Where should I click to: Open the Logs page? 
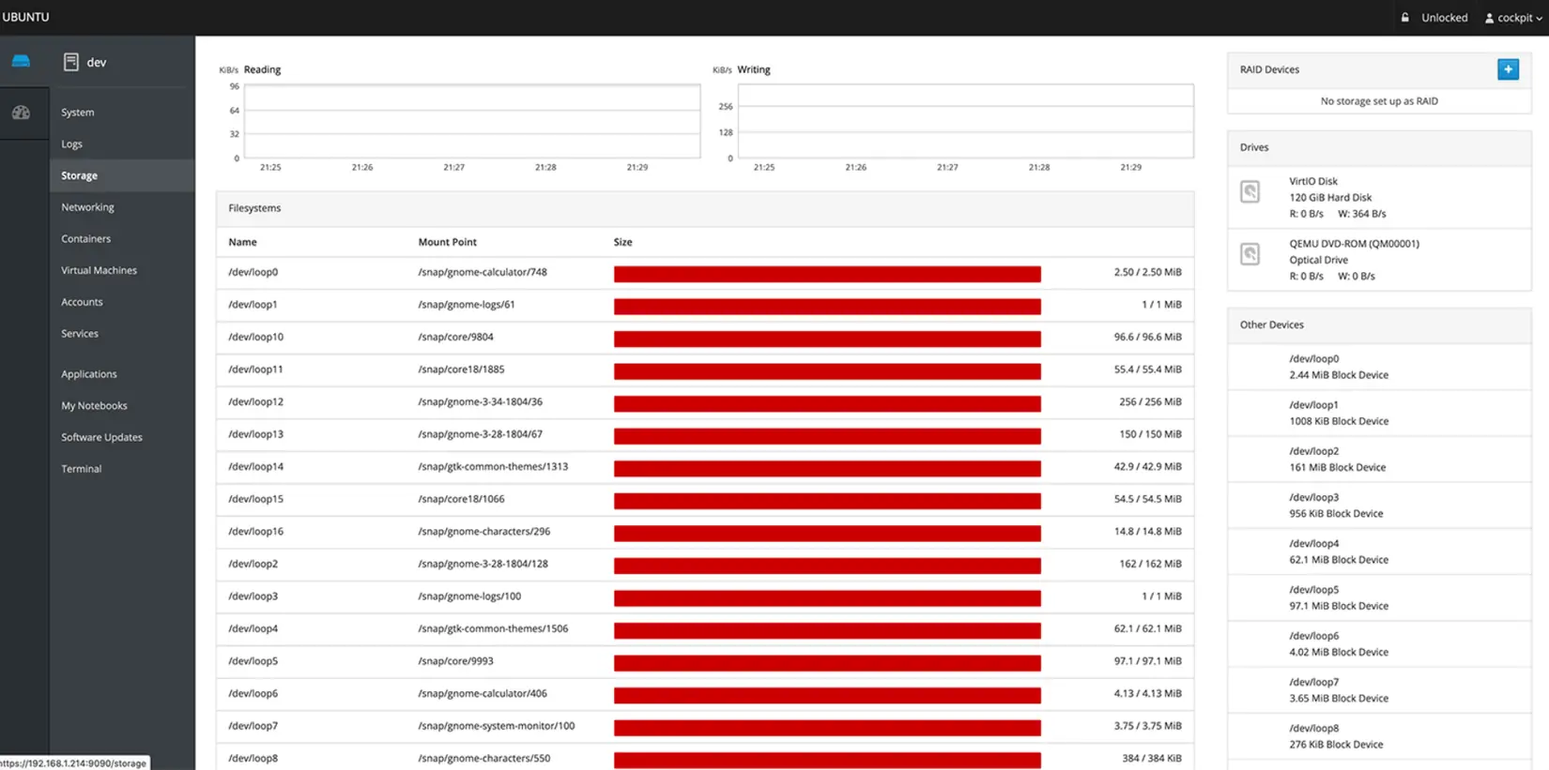click(72, 144)
